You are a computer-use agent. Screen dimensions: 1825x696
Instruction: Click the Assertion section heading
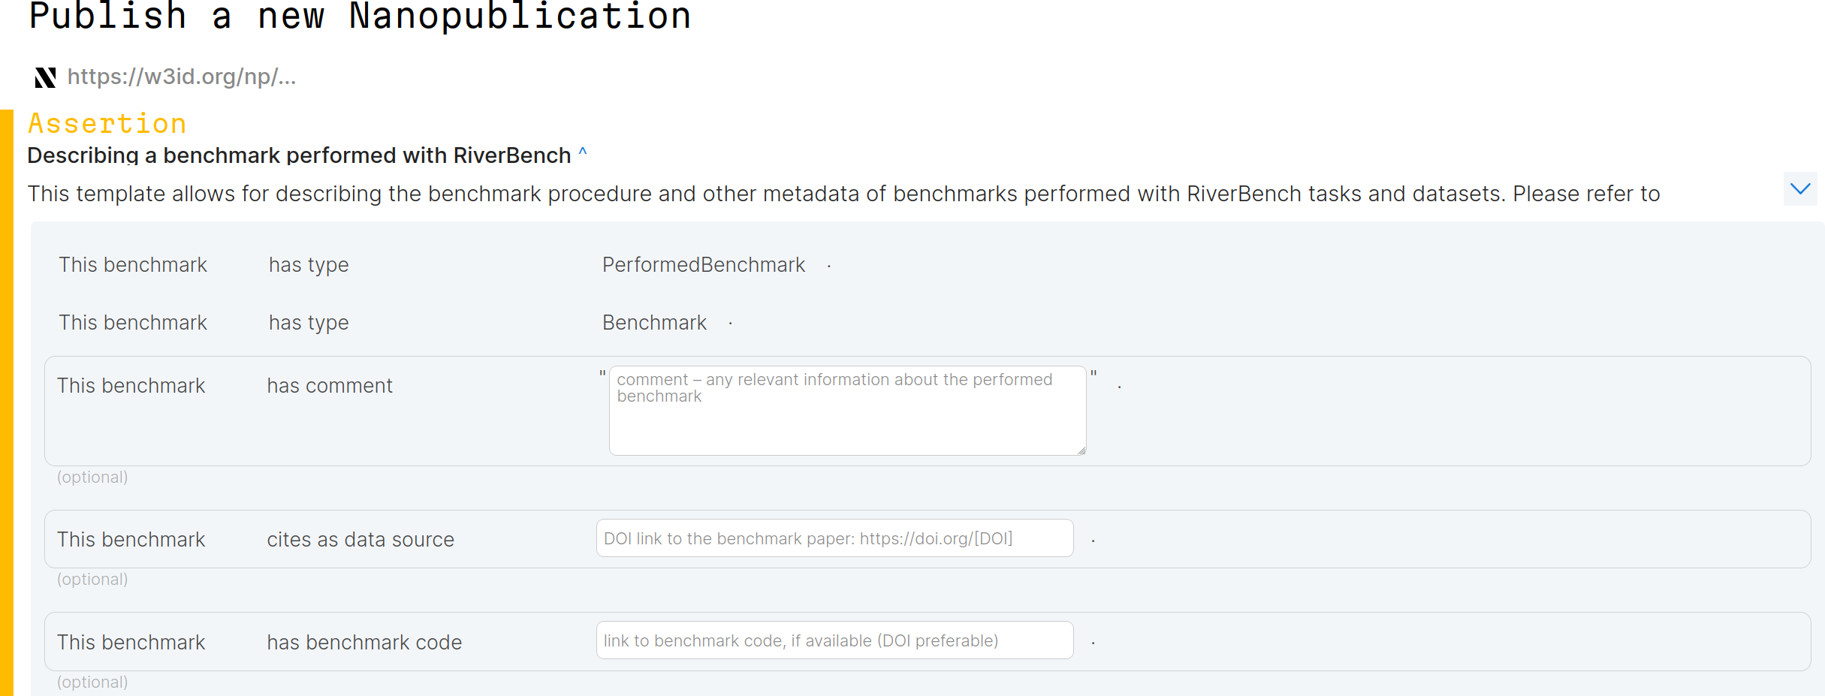click(x=107, y=124)
